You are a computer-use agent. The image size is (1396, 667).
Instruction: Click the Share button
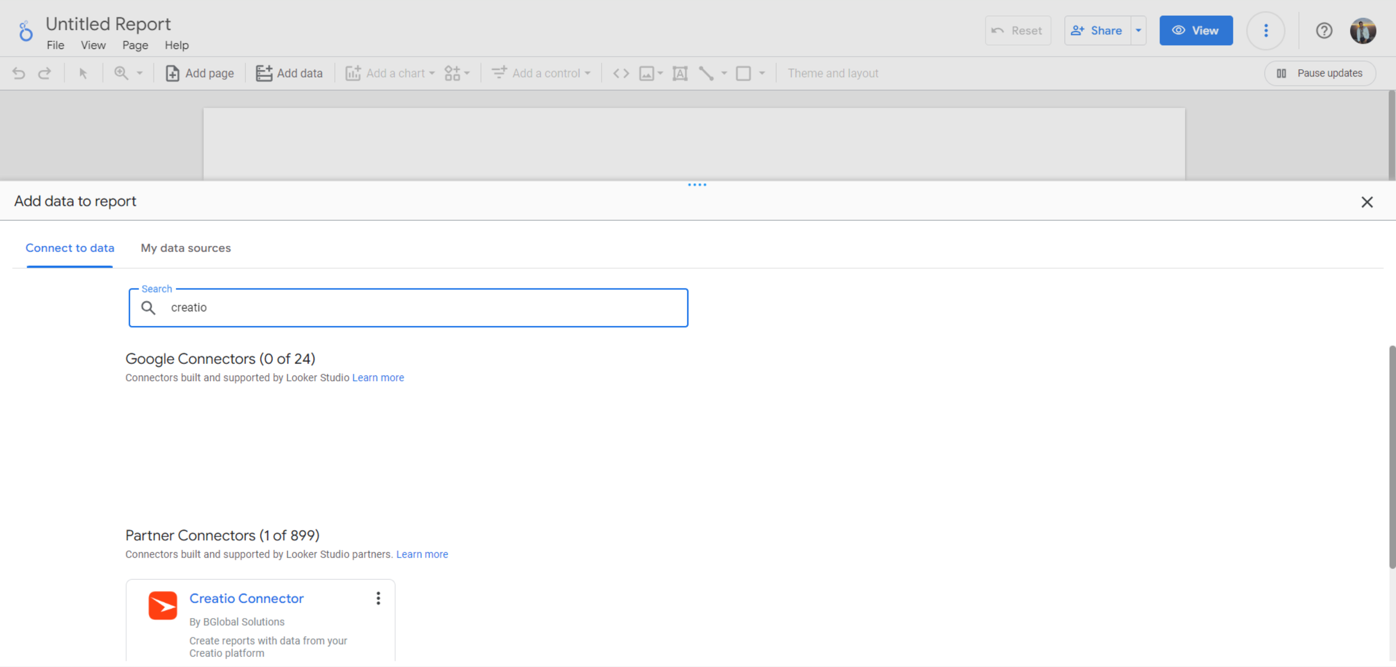[1097, 30]
